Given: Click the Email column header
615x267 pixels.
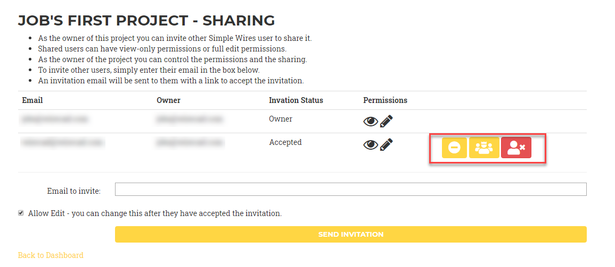Looking at the screenshot, I should click(32, 100).
